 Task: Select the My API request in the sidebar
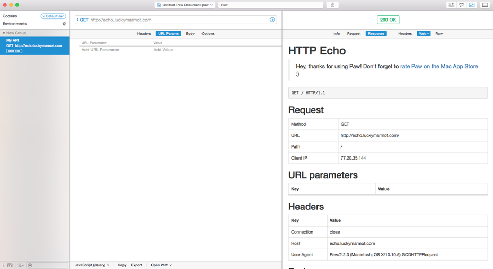pos(35,46)
